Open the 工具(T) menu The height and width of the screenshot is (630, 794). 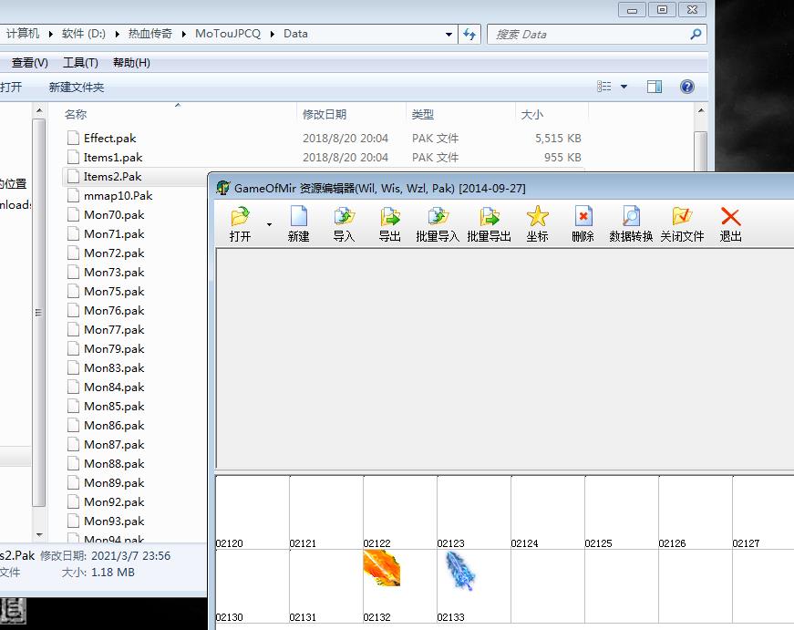tap(80, 63)
